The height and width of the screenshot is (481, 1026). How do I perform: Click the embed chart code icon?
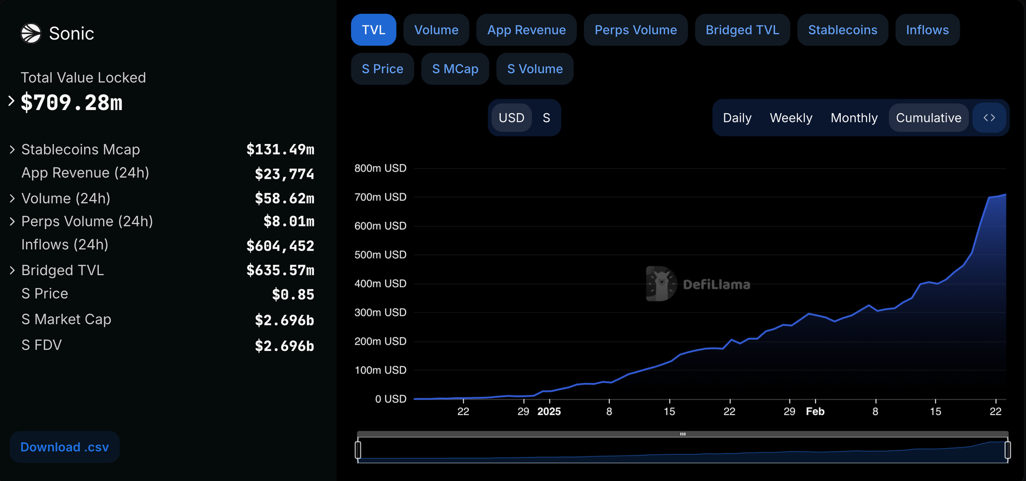pos(990,118)
